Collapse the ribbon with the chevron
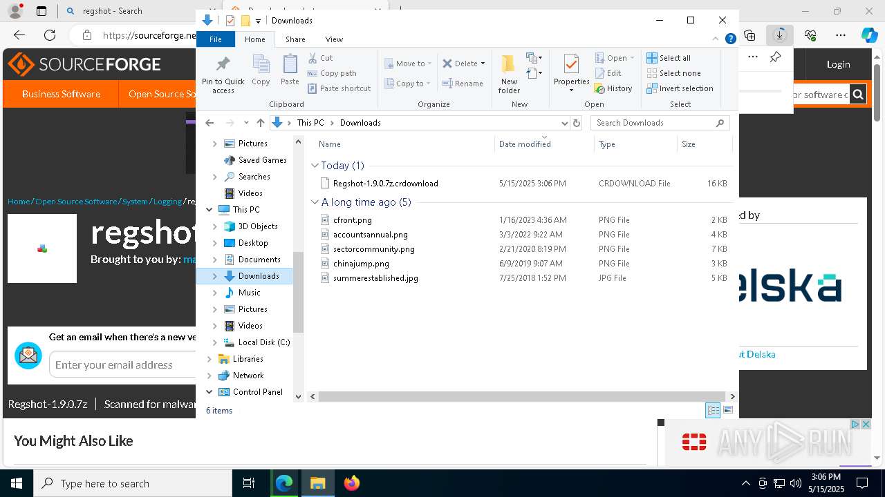 point(716,39)
